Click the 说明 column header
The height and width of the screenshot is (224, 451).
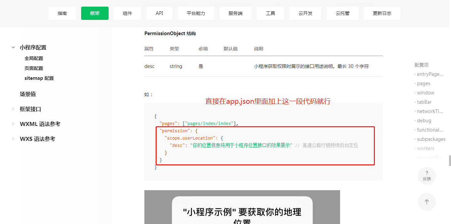259,49
